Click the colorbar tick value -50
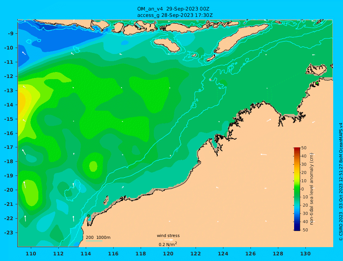343x261 pixels. click(304, 230)
